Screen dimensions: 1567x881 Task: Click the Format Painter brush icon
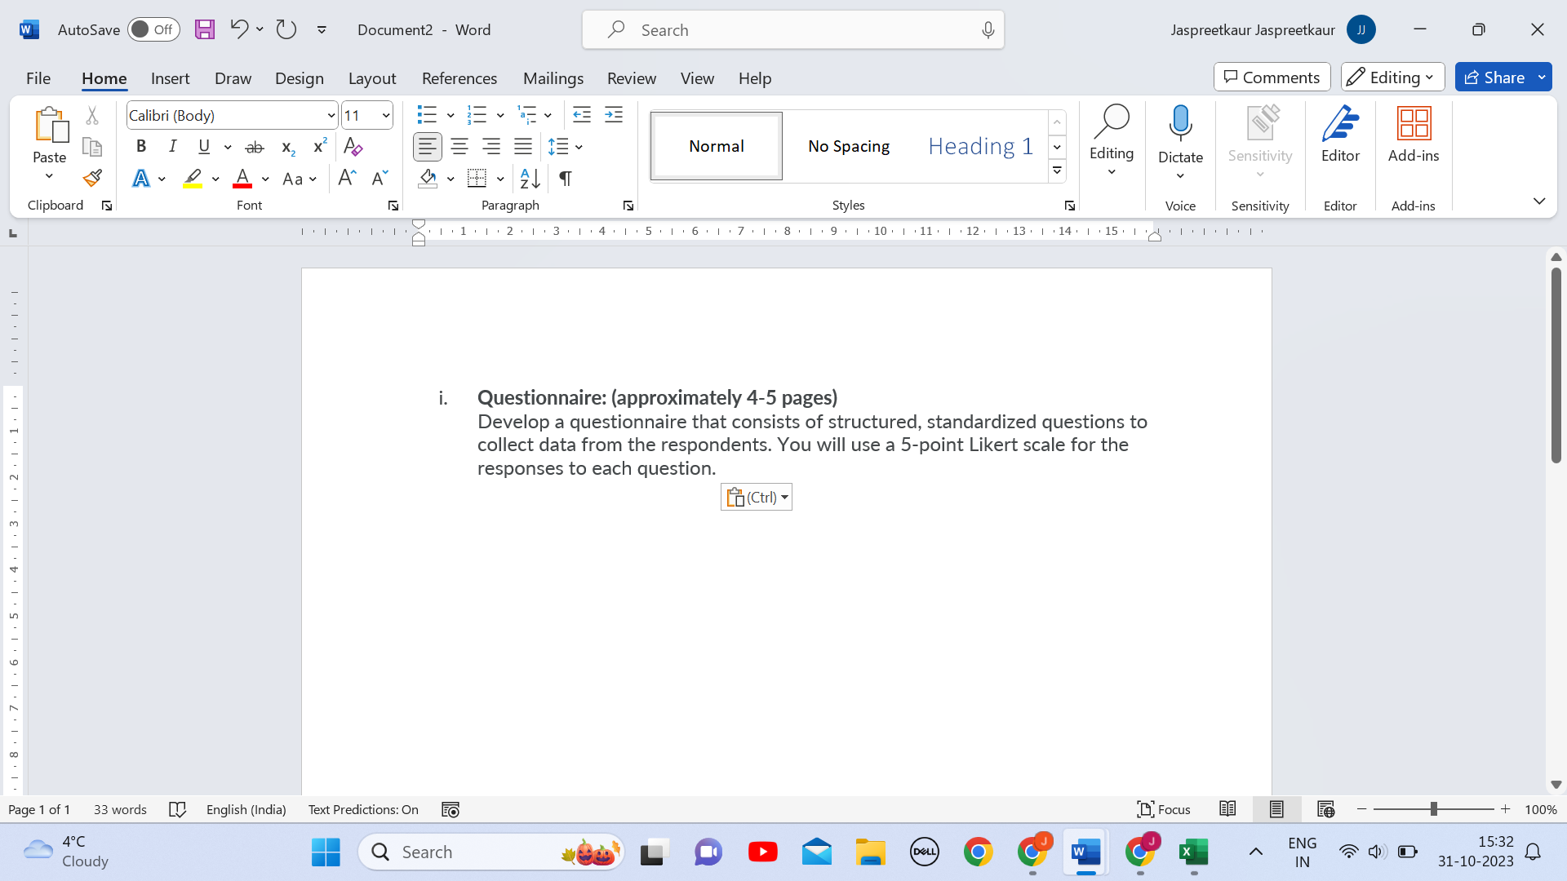(92, 178)
